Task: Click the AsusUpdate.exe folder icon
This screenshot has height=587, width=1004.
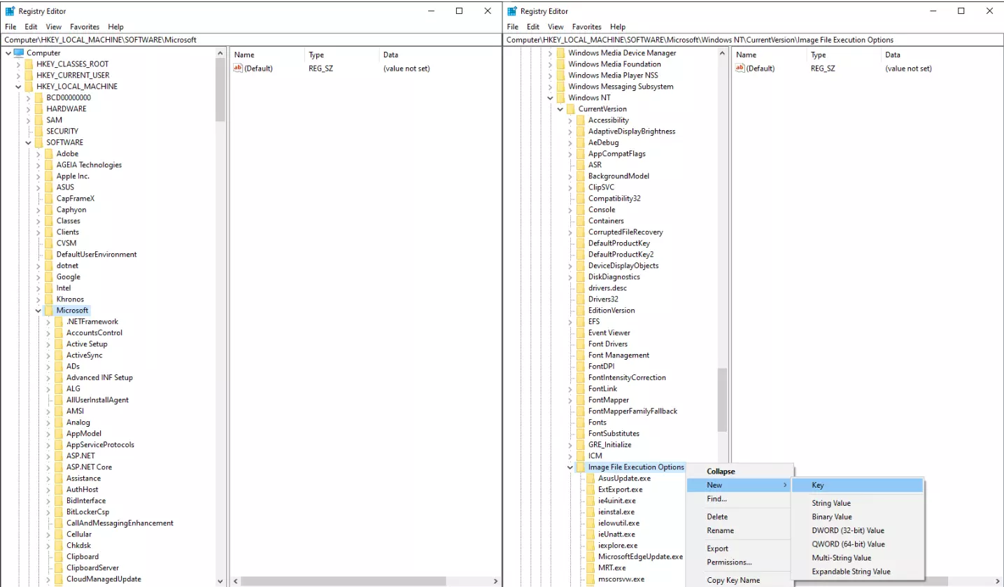Action: coord(590,479)
